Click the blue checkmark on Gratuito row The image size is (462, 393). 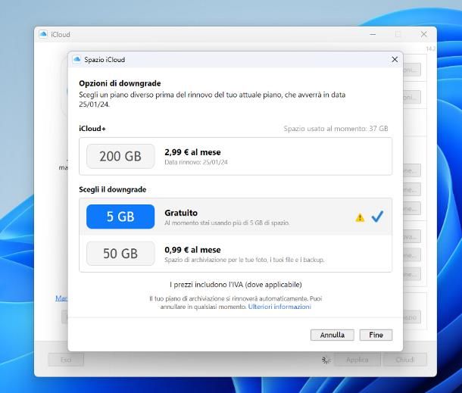377,217
